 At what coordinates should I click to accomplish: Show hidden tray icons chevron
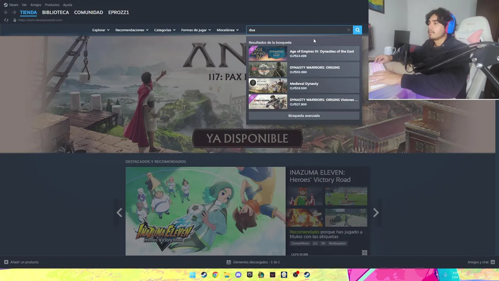tap(437, 275)
